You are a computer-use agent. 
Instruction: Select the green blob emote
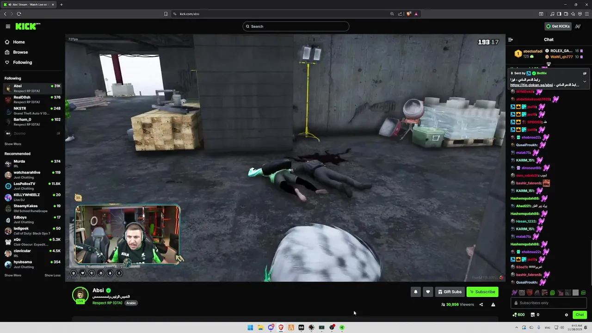pos(552,293)
